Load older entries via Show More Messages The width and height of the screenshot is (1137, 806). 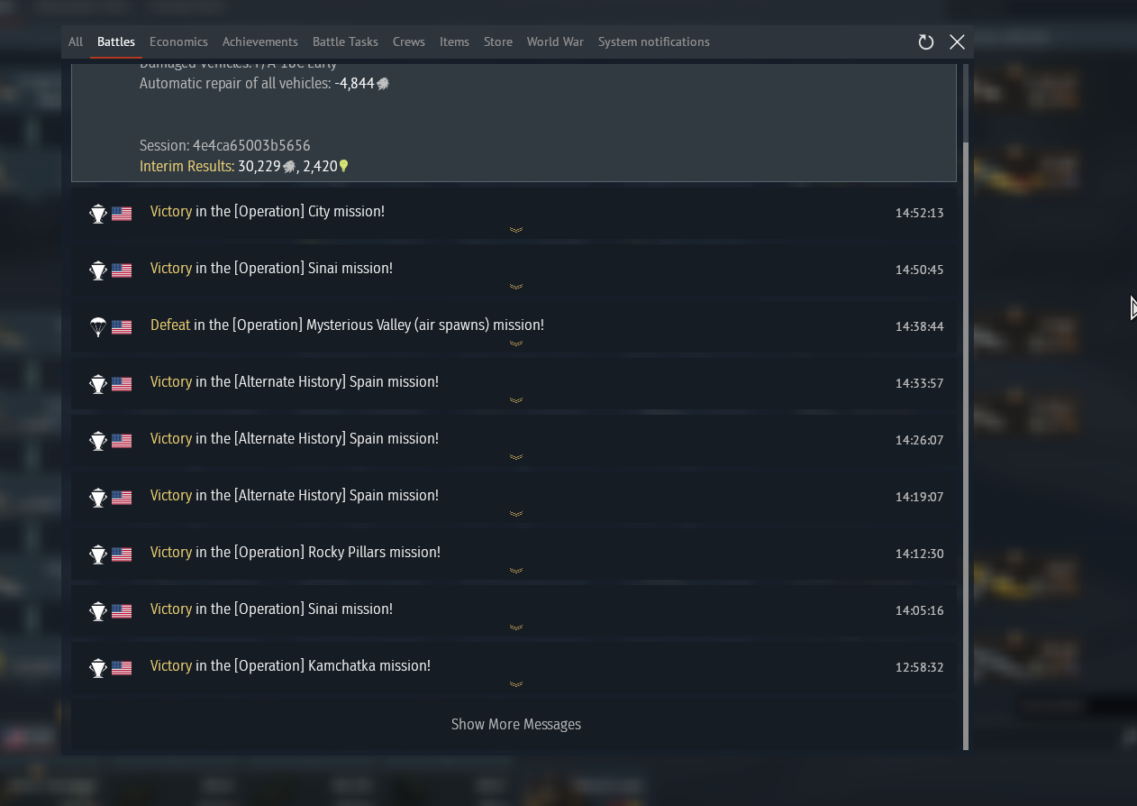(x=516, y=724)
